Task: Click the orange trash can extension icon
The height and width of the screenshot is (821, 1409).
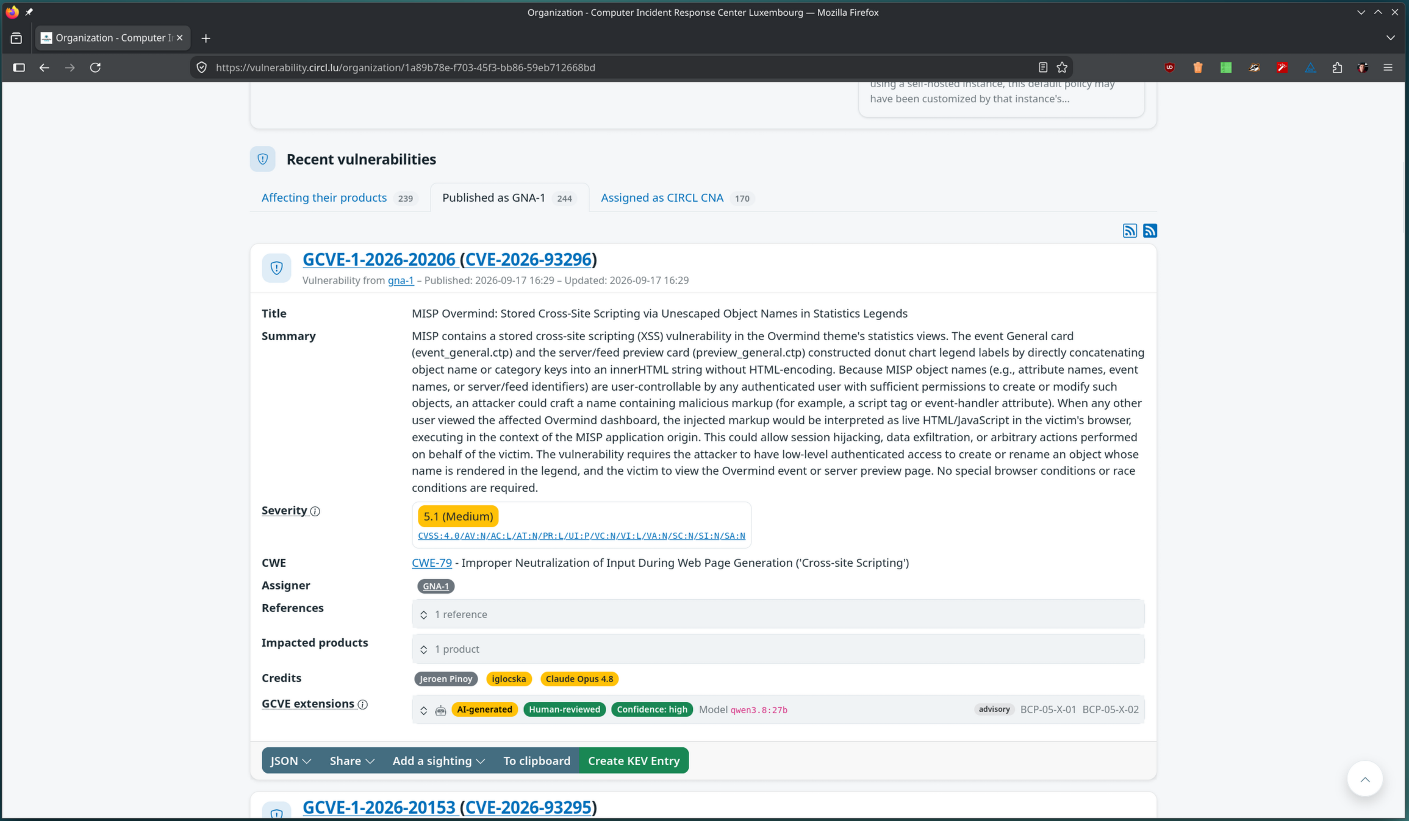Action: pos(1197,68)
